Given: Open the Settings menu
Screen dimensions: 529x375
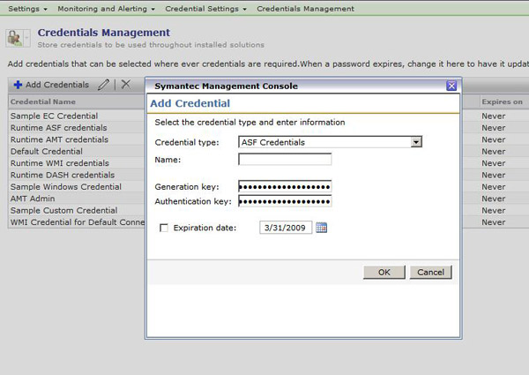Looking at the screenshot, I should click(26, 9).
